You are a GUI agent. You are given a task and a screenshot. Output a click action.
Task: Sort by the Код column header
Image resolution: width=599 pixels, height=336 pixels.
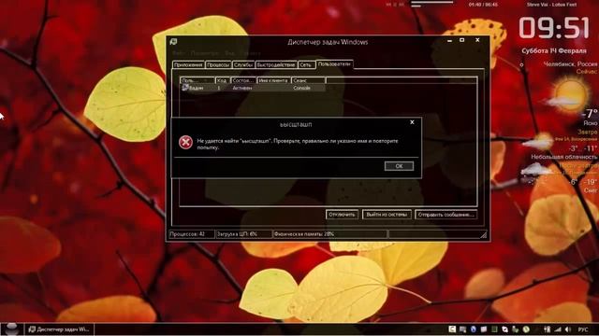coord(223,80)
